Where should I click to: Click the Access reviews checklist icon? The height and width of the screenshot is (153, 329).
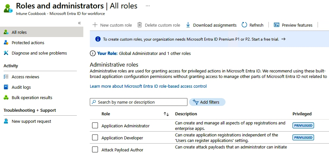(x=6, y=77)
